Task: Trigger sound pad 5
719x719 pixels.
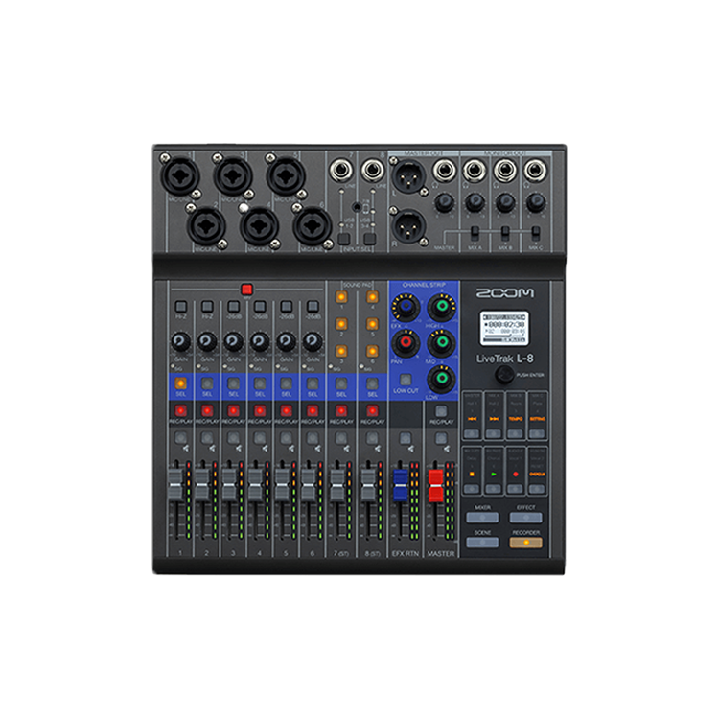Action: coord(372,324)
